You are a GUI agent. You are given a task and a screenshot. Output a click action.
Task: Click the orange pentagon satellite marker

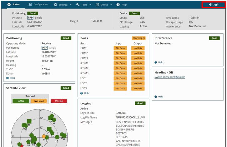(x=44, y=136)
